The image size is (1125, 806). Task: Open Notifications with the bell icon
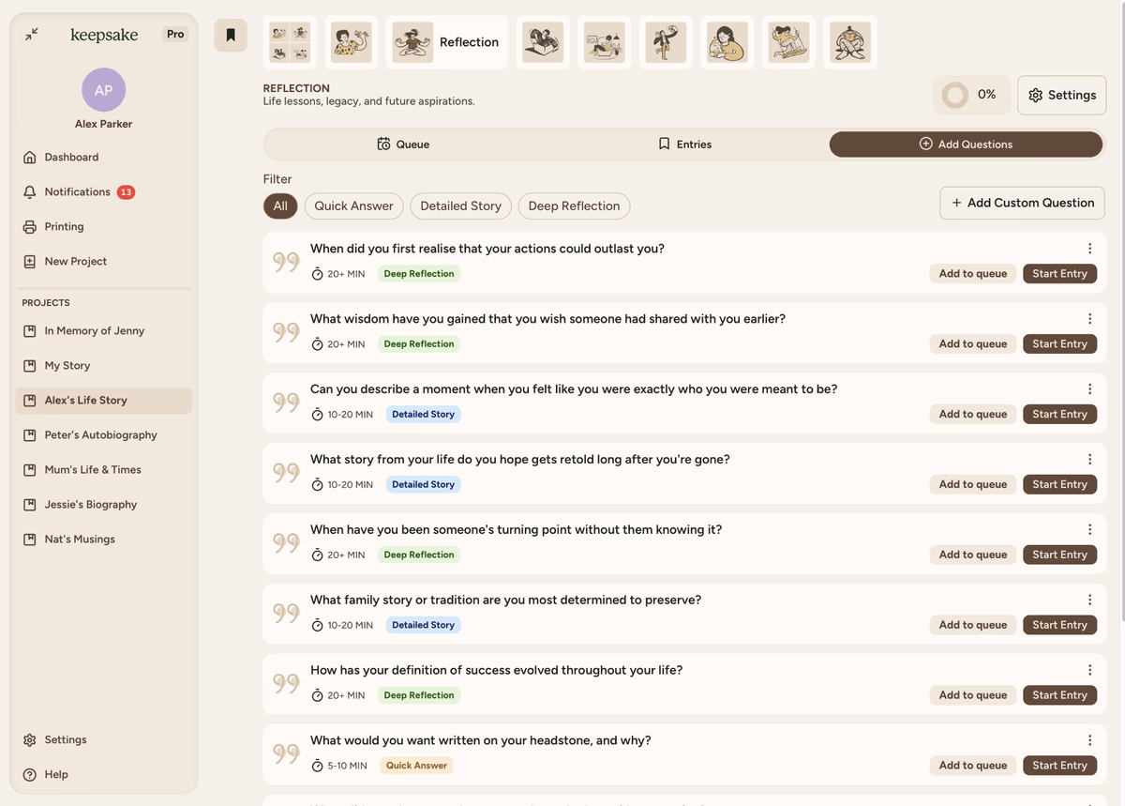[77, 191]
